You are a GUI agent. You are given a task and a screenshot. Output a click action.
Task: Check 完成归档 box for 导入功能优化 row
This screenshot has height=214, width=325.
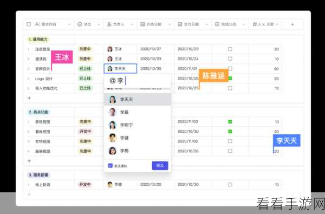click(x=230, y=88)
